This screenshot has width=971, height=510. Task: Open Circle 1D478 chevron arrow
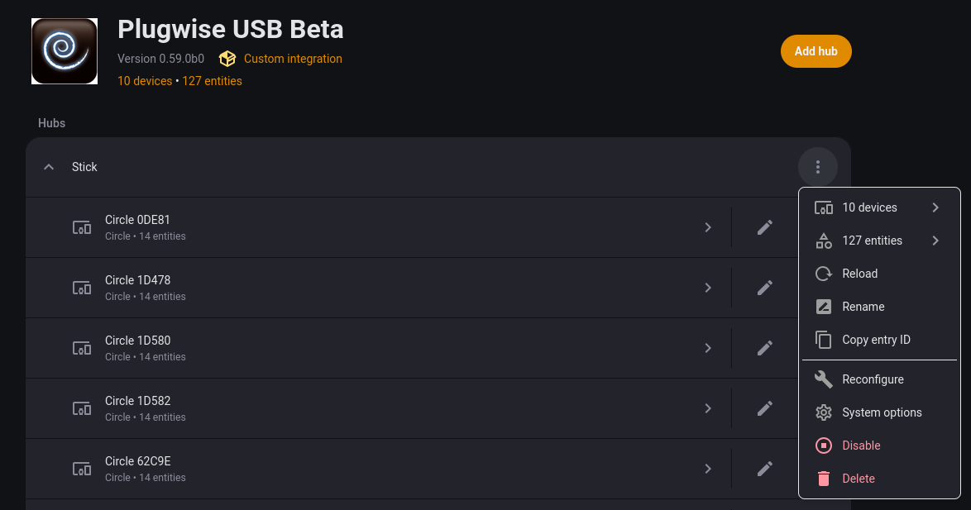tap(708, 288)
